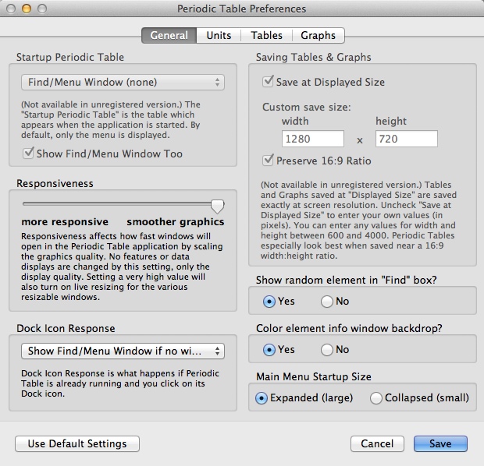Switch to the Units tab
484x466 pixels.
[x=219, y=35]
